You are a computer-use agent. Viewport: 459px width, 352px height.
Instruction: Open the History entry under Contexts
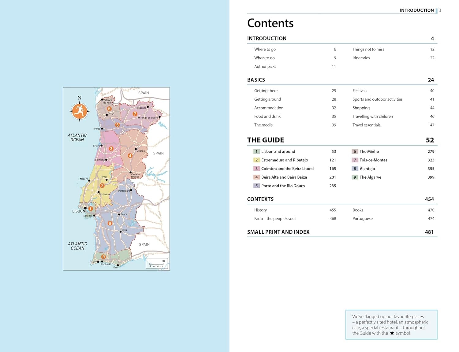coord(260,210)
